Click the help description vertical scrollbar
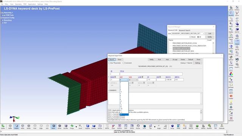The width and height of the screenshot is (242, 136). [x=201, y=115]
